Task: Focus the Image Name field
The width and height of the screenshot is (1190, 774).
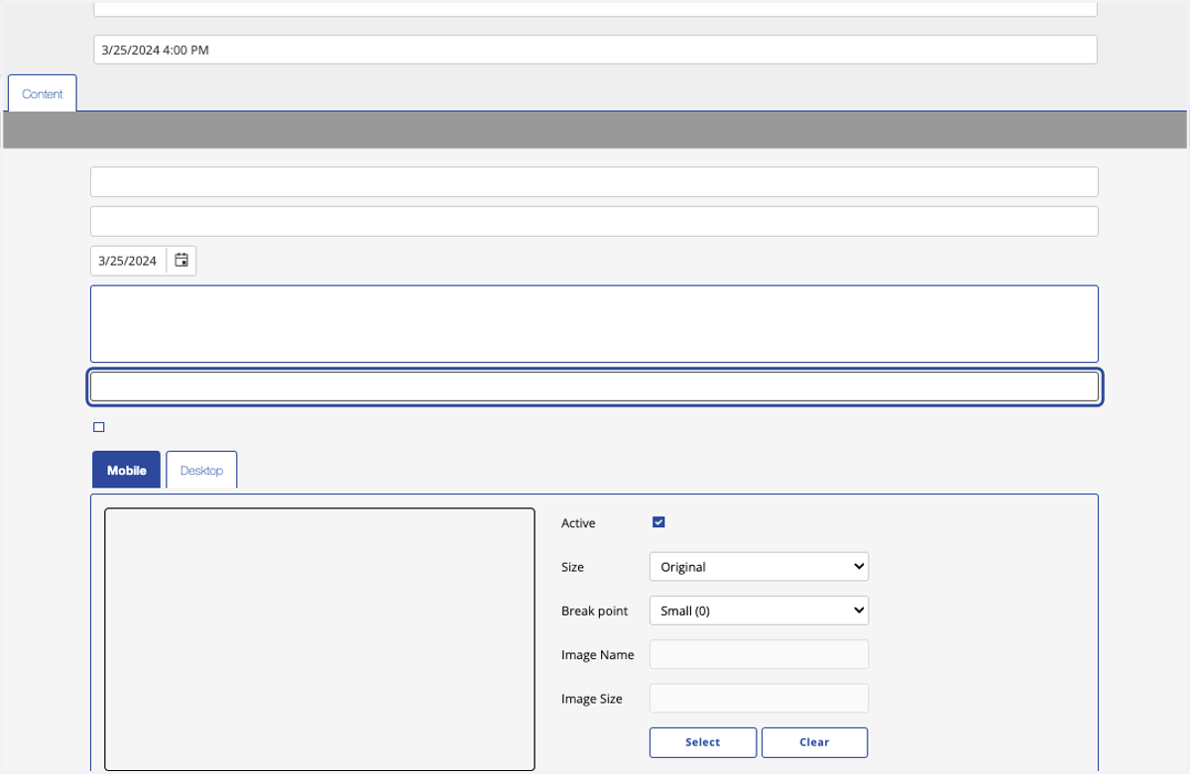Action: (759, 654)
